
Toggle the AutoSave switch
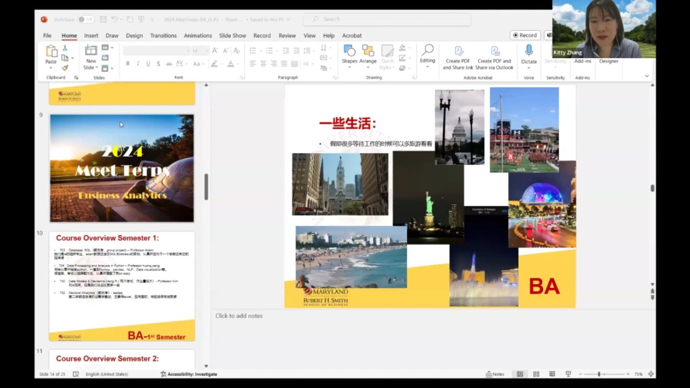(x=86, y=19)
